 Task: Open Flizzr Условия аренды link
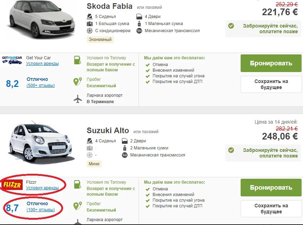43,188
